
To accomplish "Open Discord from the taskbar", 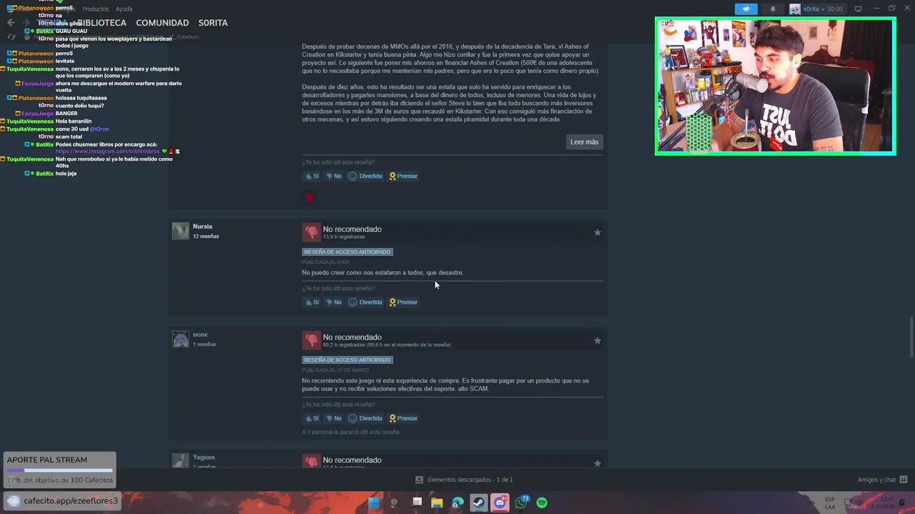I will tap(500, 503).
